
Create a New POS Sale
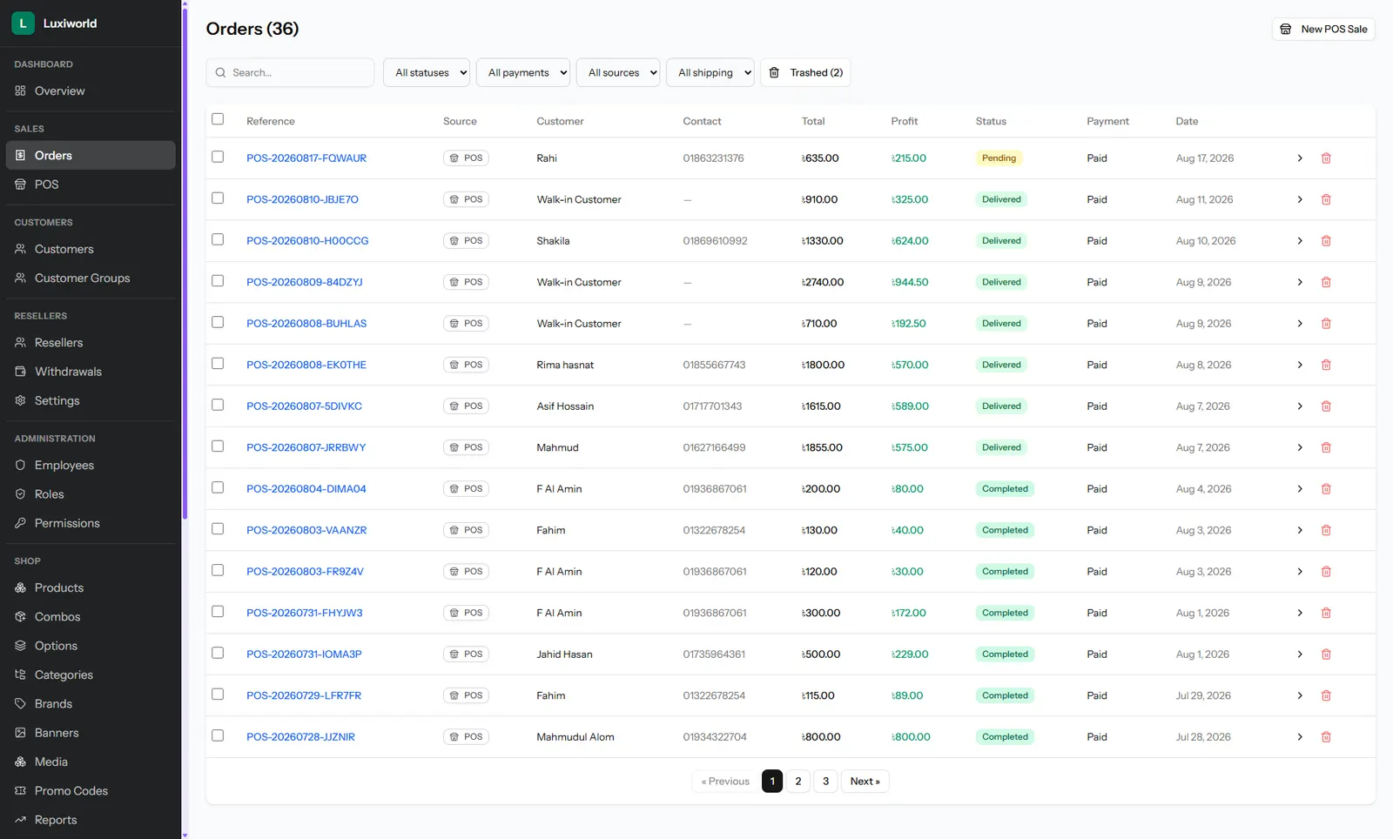click(x=1323, y=29)
